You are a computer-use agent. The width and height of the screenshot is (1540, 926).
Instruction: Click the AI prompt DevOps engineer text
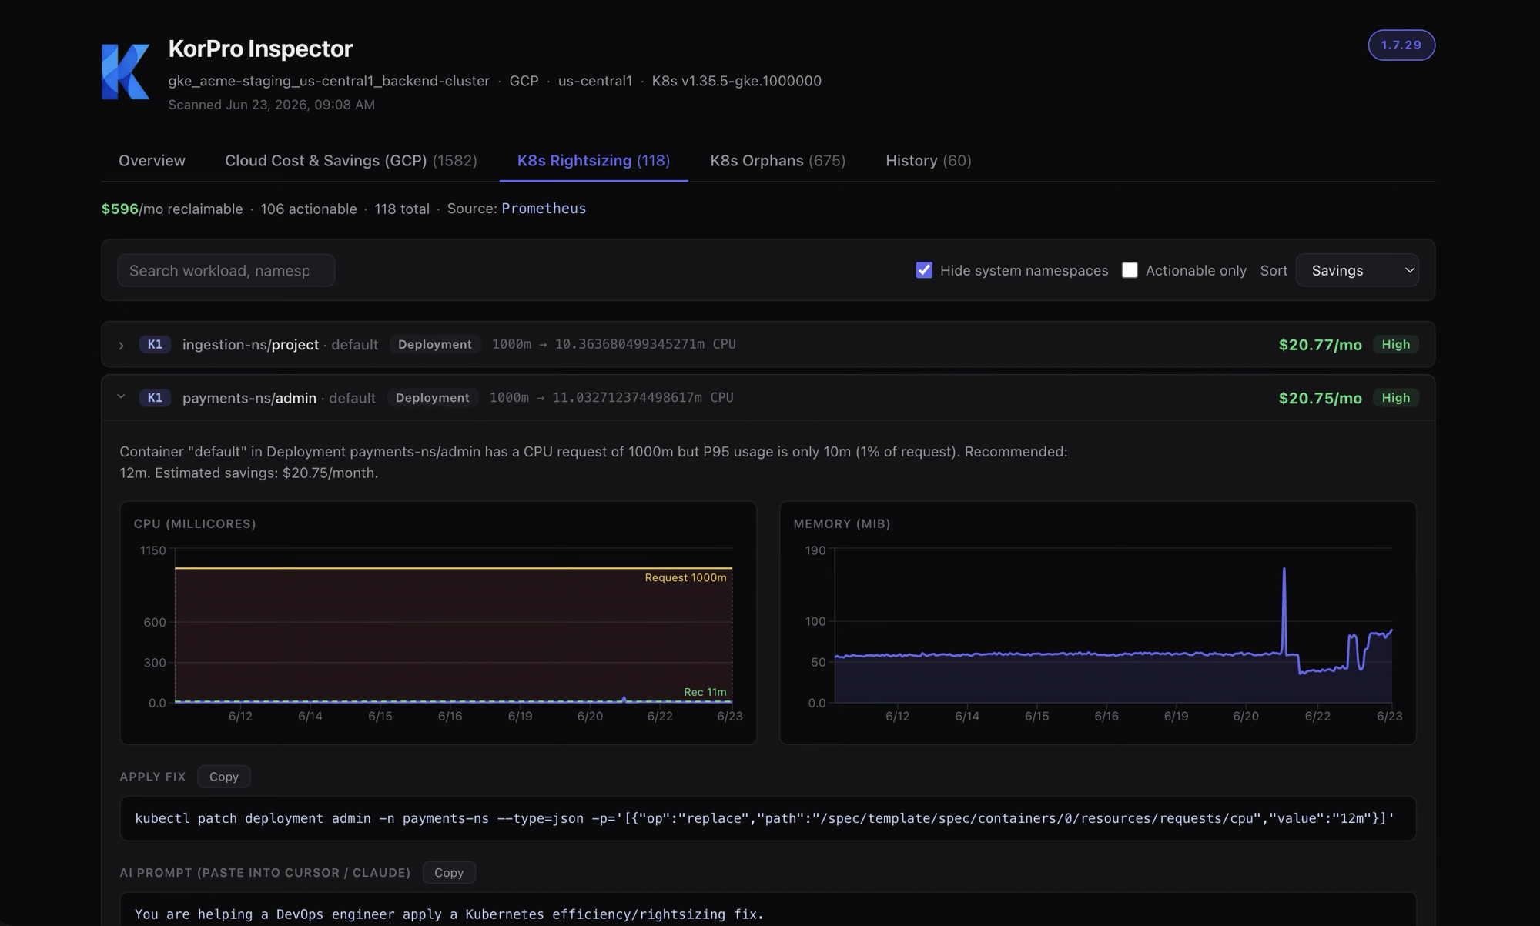[x=449, y=914]
